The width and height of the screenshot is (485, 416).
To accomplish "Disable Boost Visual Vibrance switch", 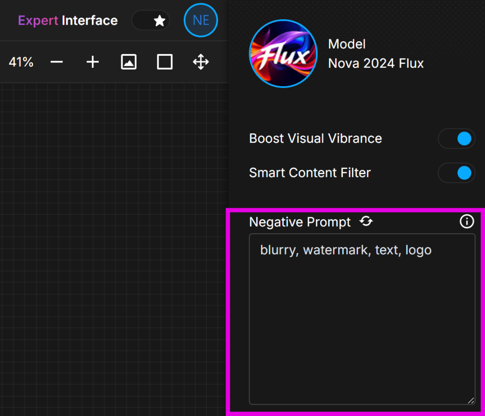I will 457,139.
